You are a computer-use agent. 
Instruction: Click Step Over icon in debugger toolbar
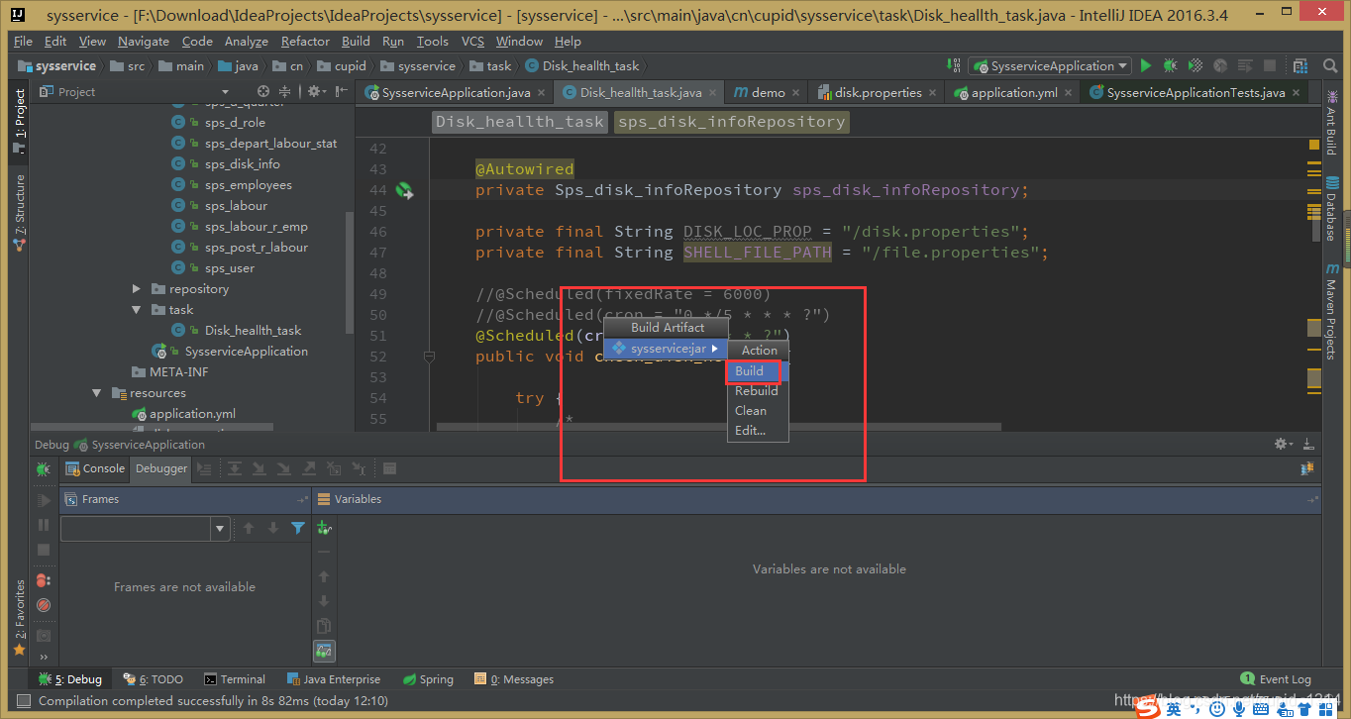click(235, 468)
